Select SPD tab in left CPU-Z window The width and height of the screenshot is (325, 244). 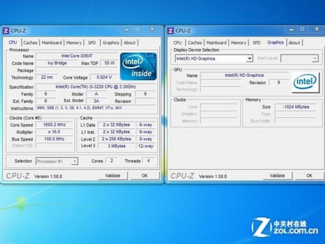(92, 43)
